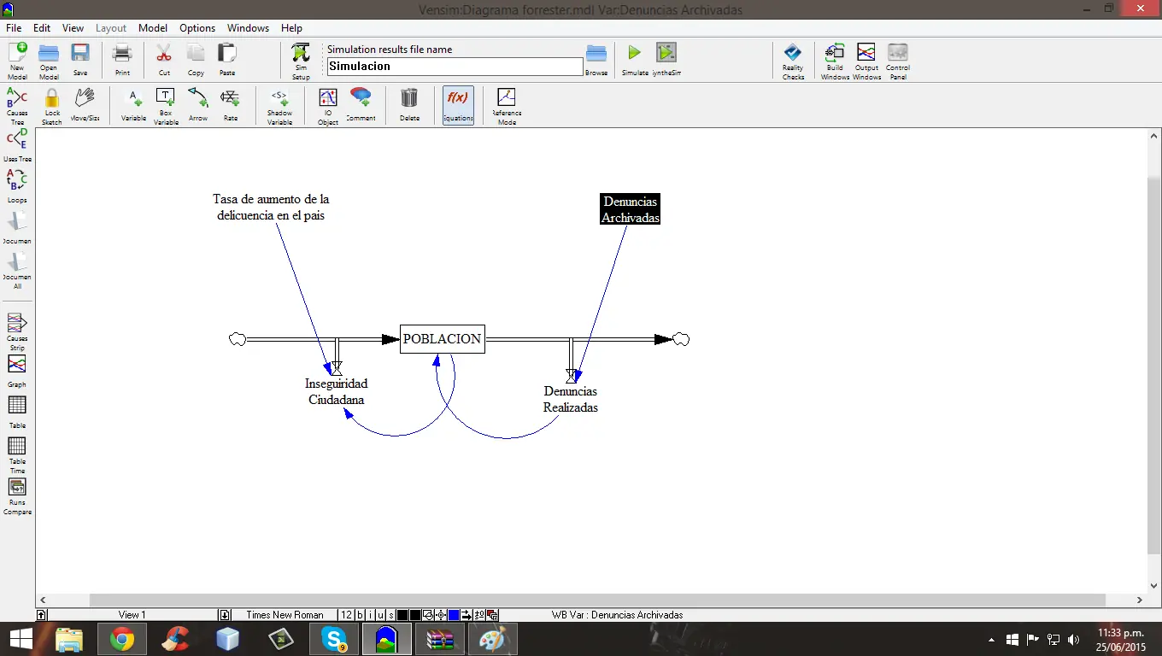Open the Causes Strip graph tool
The width and height of the screenshot is (1162, 656).
[x=17, y=332]
